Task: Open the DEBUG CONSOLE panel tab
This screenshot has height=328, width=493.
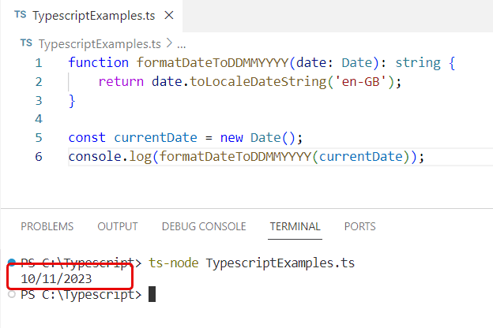Action: coord(204,226)
